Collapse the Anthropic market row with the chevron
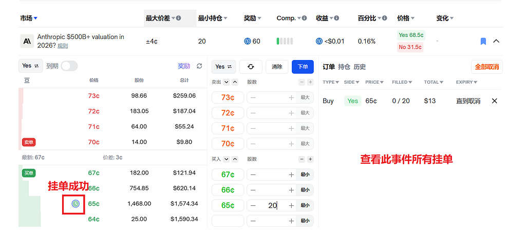Viewport: 526px width, 233px height. click(x=496, y=41)
